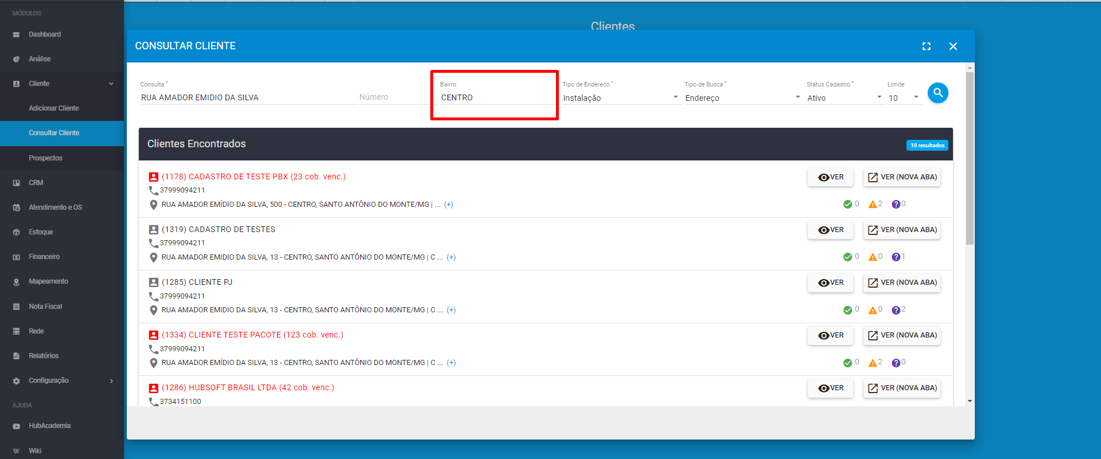1101x459 pixels.
Task: Click the dialog vertical scrollbar thumb
Action: (x=970, y=158)
